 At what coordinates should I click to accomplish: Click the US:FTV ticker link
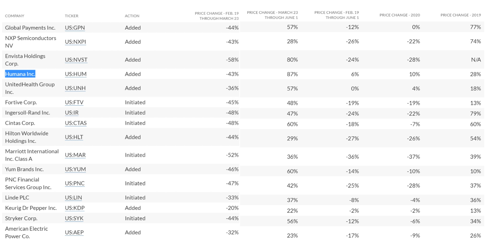tap(74, 102)
